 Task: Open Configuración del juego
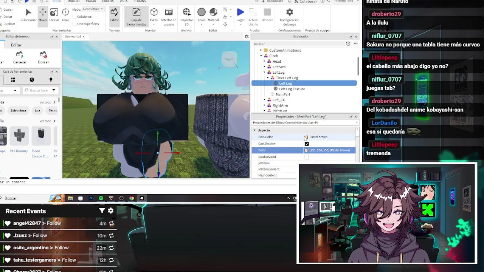pyautogui.click(x=290, y=17)
